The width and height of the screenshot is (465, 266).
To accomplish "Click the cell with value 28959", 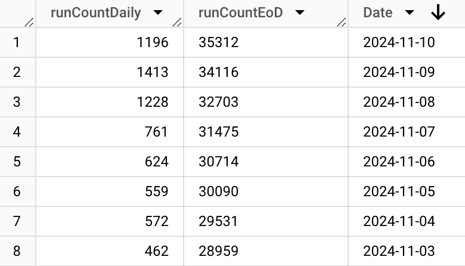I will pos(266,251).
